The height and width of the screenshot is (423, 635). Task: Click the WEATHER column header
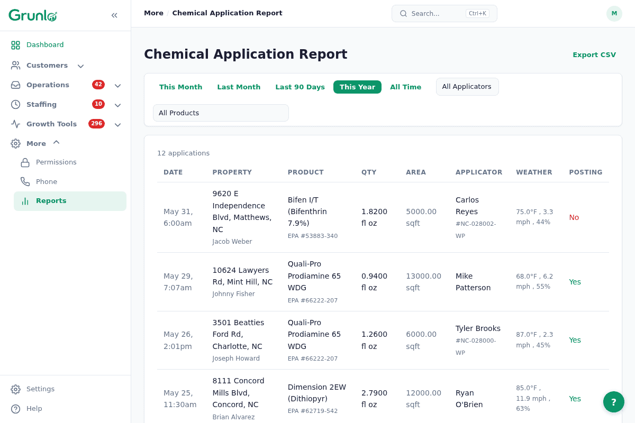pyautogui.click(x=534, y=172)
